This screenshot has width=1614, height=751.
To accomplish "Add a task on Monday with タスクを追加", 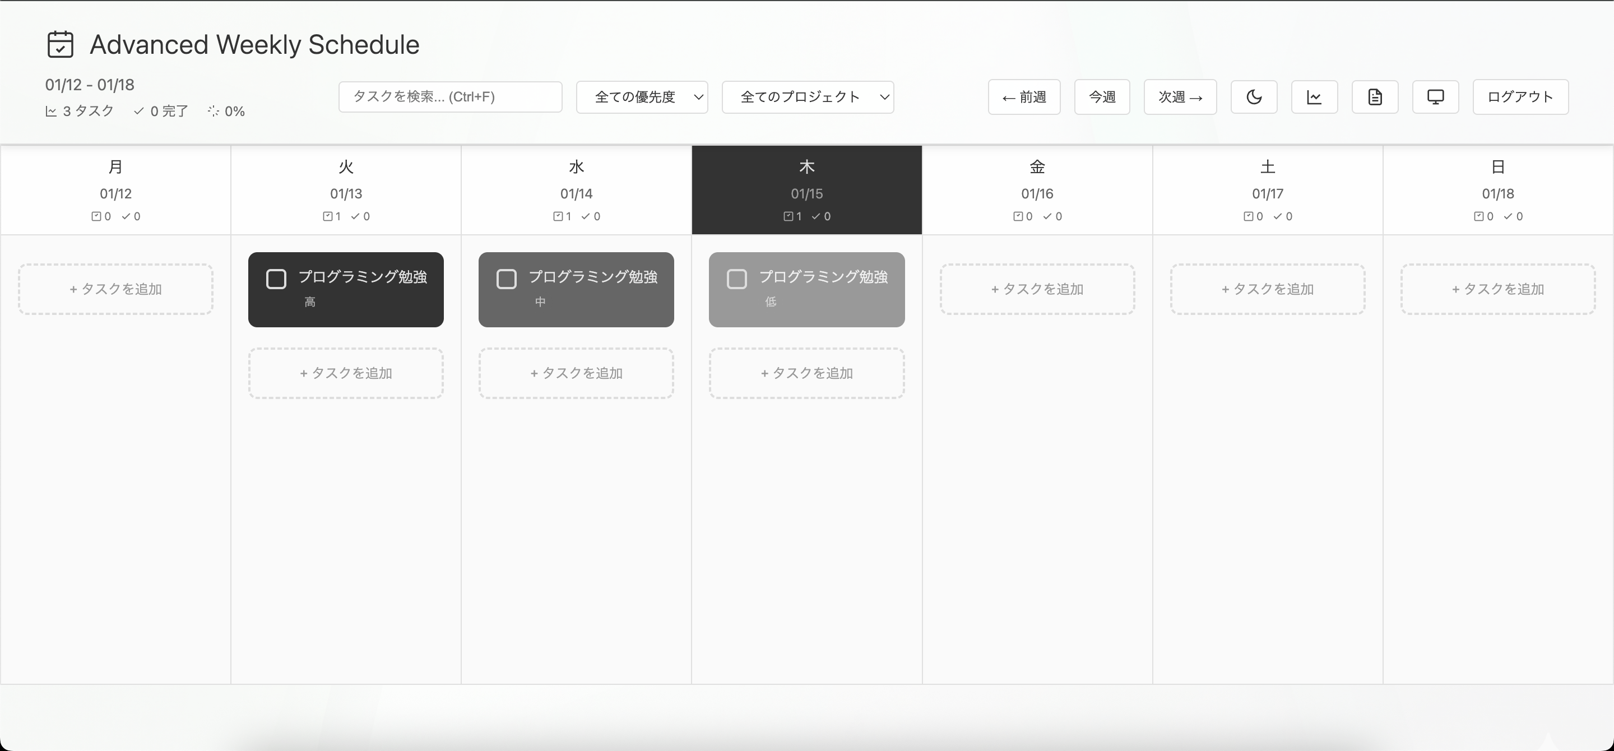I will (115, 289).
